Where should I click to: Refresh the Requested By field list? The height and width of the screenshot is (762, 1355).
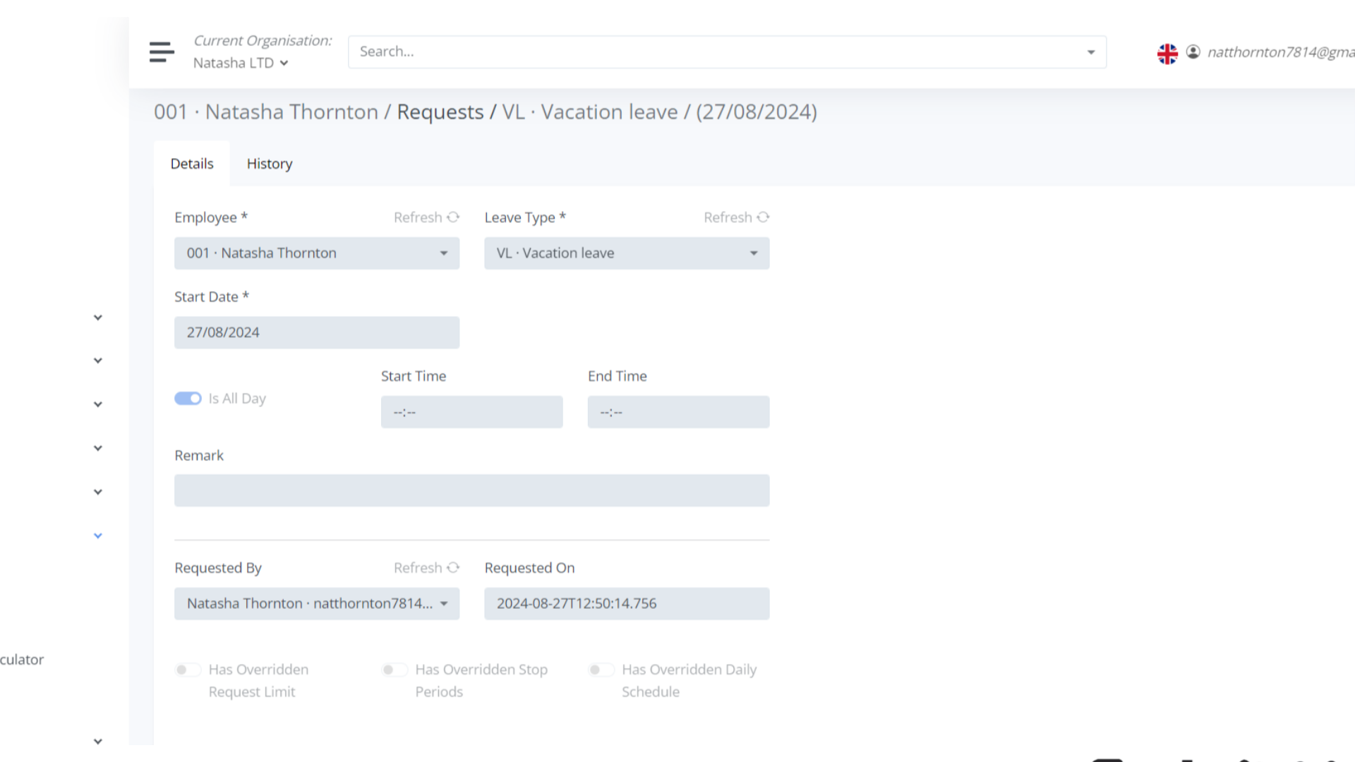pos(426,567)
